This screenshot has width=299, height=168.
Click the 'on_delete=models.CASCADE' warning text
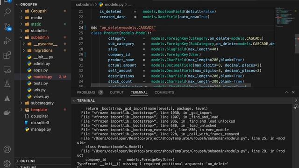point(128,28)
